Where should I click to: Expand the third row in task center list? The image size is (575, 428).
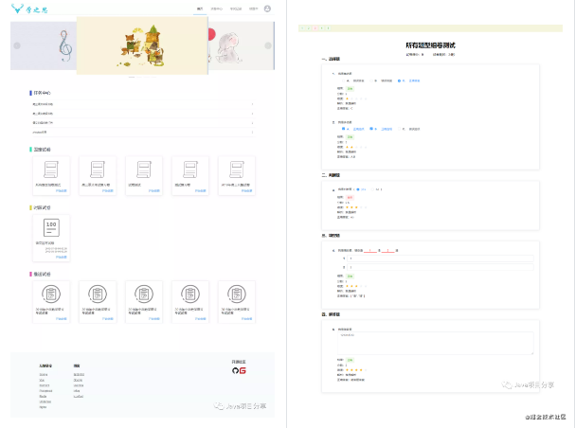point(143,123)
